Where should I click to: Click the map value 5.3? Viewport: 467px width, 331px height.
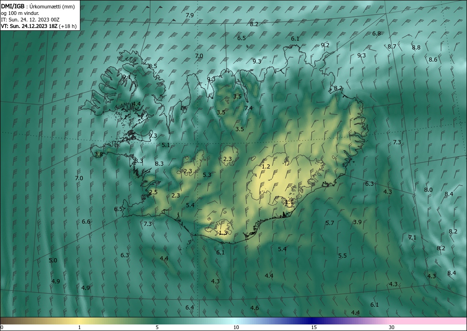point(207,175)
